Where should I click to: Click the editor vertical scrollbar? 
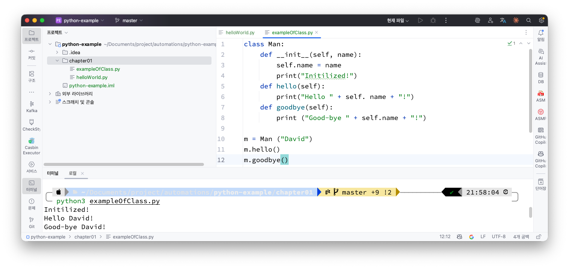click(x=531, y=90)
